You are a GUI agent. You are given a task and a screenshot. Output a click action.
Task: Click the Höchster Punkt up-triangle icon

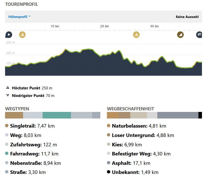[x=8, y=88]
